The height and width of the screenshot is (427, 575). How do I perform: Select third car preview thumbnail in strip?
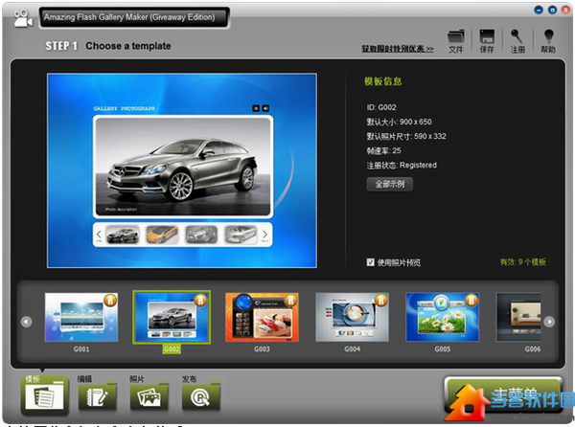point(201,235)
